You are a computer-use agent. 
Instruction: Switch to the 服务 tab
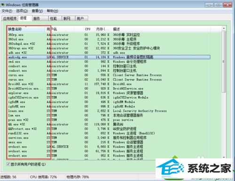[40, 18]
